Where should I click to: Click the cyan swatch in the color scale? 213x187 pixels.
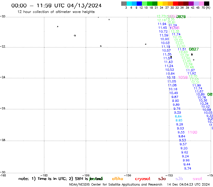[129, 3]
